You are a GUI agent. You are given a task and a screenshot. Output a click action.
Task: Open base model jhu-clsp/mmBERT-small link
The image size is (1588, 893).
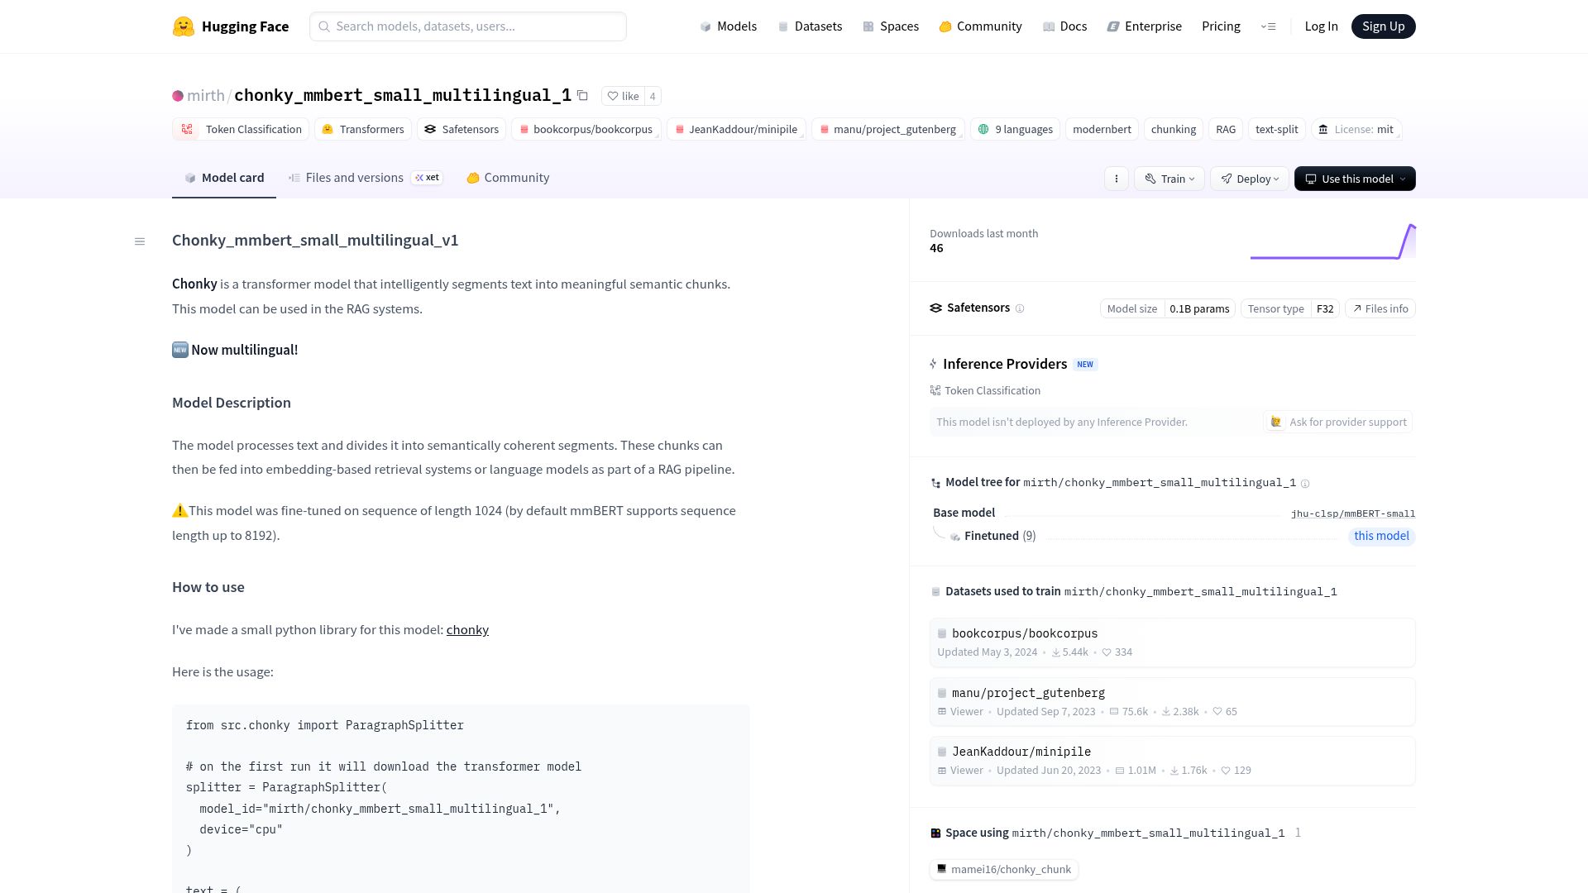point(1353,513)
